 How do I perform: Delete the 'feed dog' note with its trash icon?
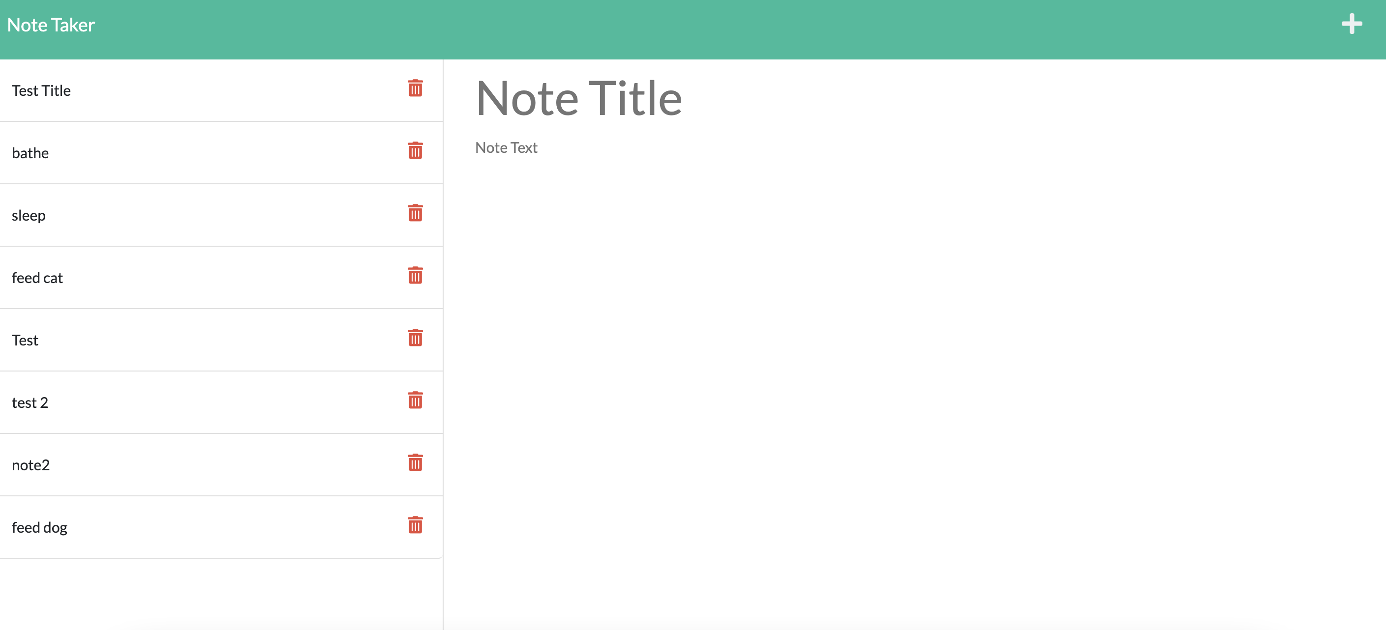click(416, 525)
